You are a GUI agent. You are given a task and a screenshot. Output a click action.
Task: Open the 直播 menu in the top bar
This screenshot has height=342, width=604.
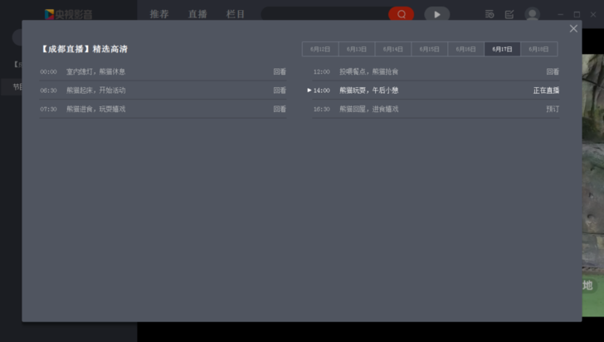click(197, 14)
